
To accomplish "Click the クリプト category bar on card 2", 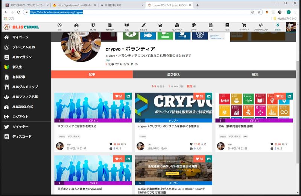I will point(173,121).
